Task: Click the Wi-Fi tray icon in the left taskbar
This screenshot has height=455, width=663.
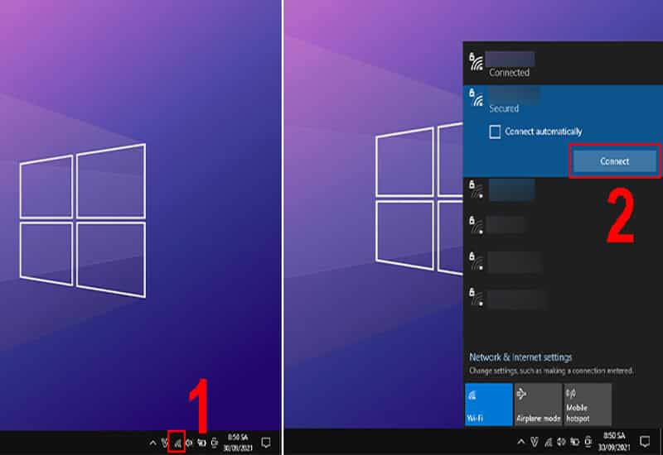Action: [177, 443]
